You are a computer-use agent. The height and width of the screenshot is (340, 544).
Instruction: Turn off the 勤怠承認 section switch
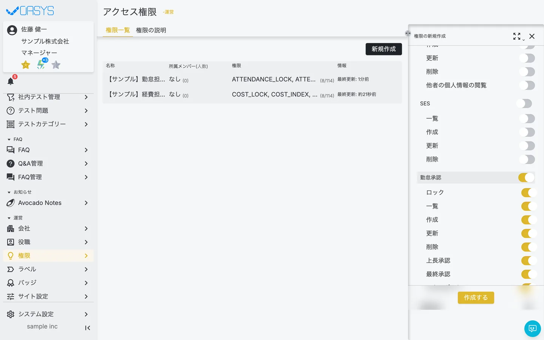[526, 178]
